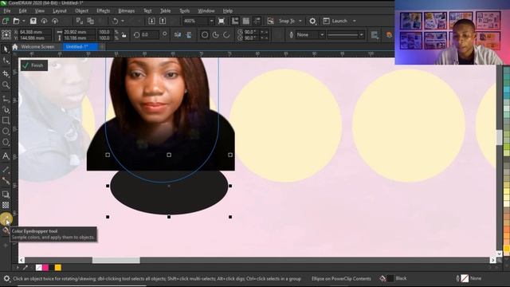Click the X position field
Screen dimensions: 510x287
click(x=35, y=32)
